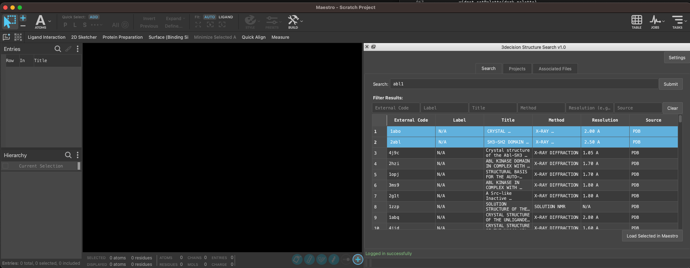Click the grid-pattern icon beside Ligand Interaction
This screenshot has width=690, height=268.
click(x=18, y=37)
